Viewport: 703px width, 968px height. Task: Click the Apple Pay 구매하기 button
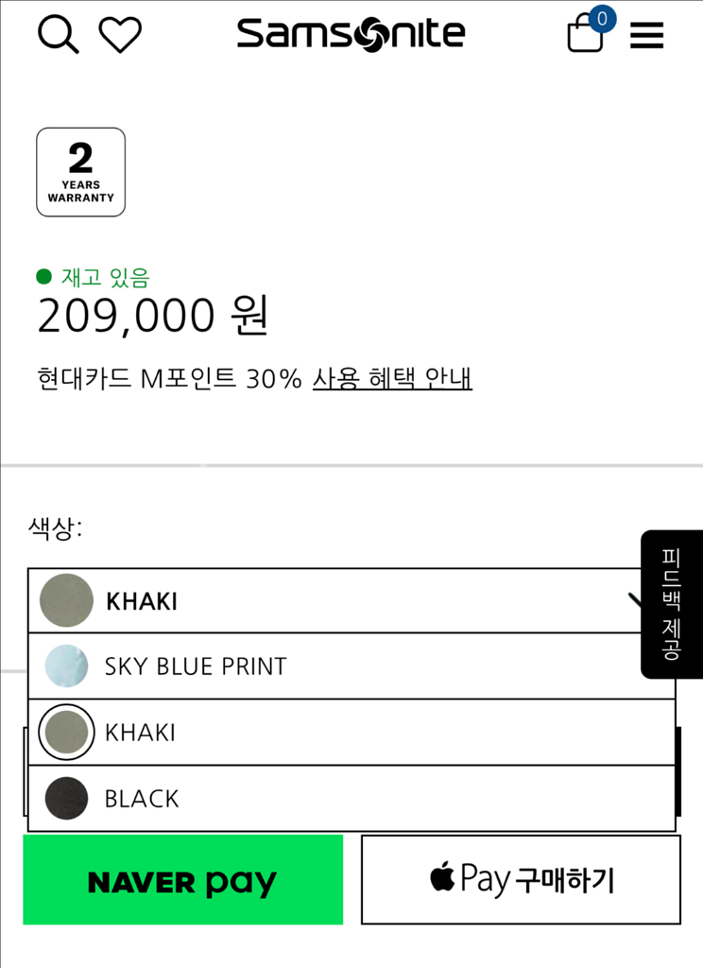pyautogui.click(x=521, y=880)
